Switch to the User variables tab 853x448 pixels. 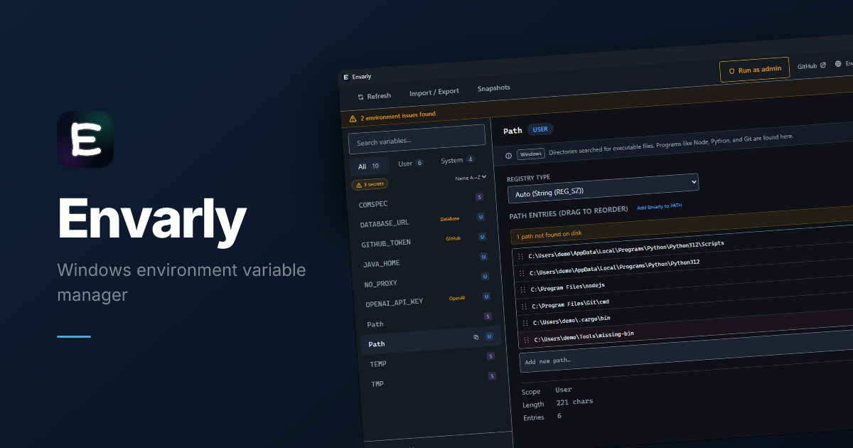(411, 164)
